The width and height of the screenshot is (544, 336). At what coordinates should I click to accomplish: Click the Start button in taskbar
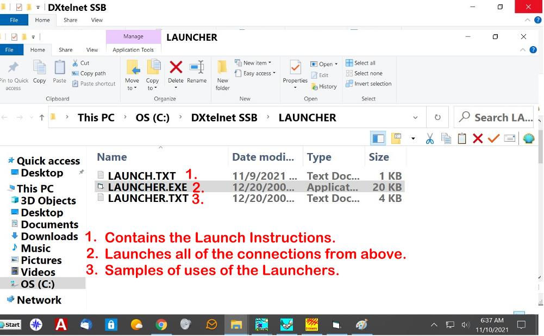11,325
